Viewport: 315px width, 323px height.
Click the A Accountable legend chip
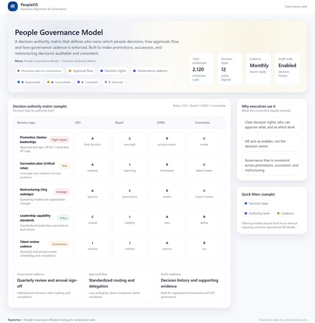pos(59,82)
